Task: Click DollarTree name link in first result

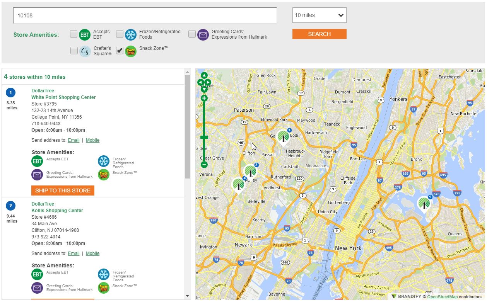Action: [43, 91]
